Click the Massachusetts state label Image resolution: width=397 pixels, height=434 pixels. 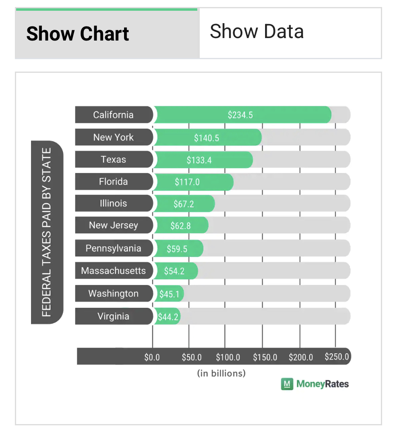[114, 271]
